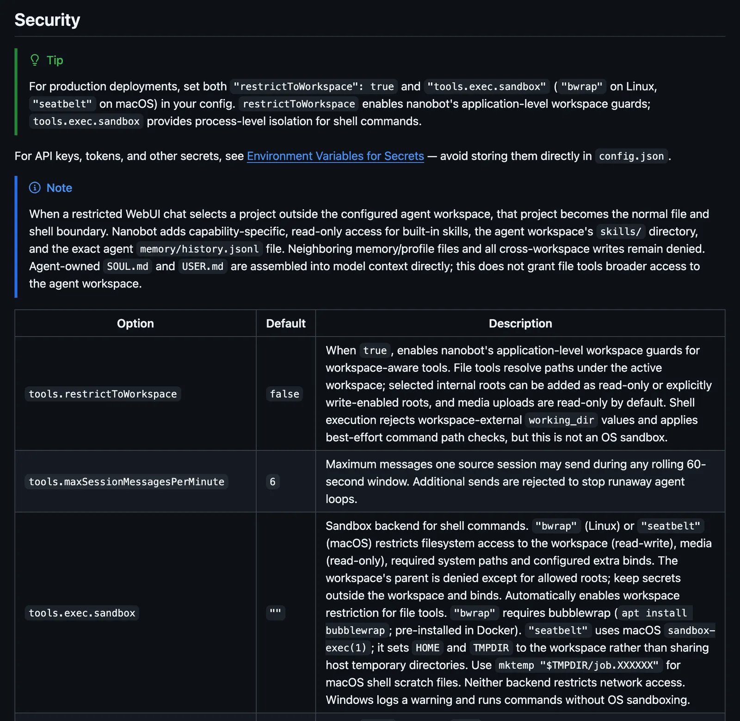Click the default value 6
The height and width of the screenshot is (721, 740).
coord(272,482)
